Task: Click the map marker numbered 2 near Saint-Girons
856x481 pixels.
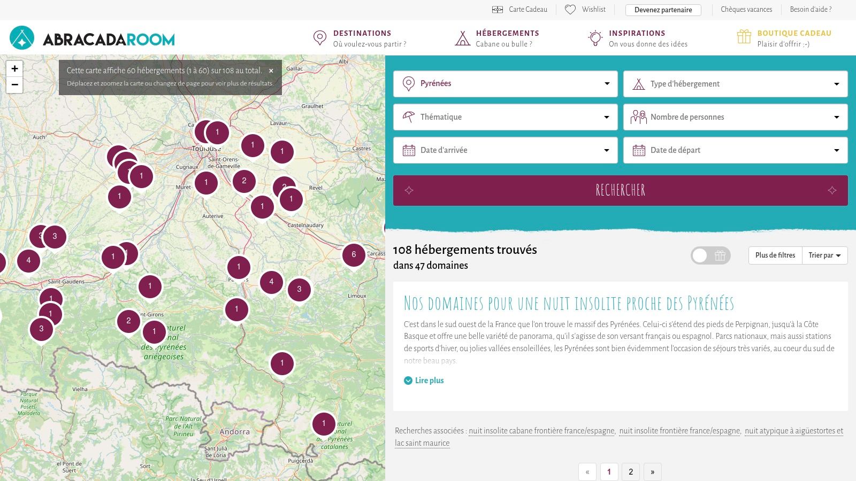Action: pyautogui.click(x=128, y=322)
